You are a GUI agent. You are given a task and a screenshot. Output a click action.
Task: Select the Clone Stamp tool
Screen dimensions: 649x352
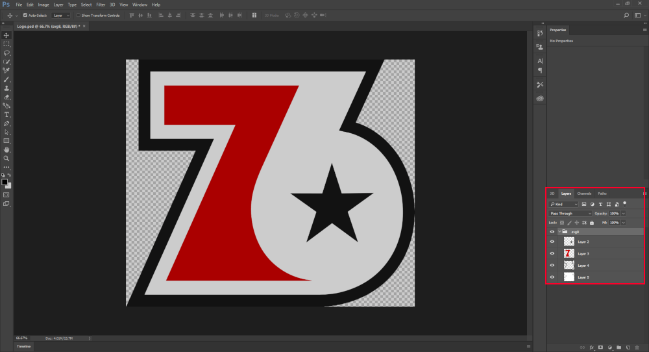6,88
